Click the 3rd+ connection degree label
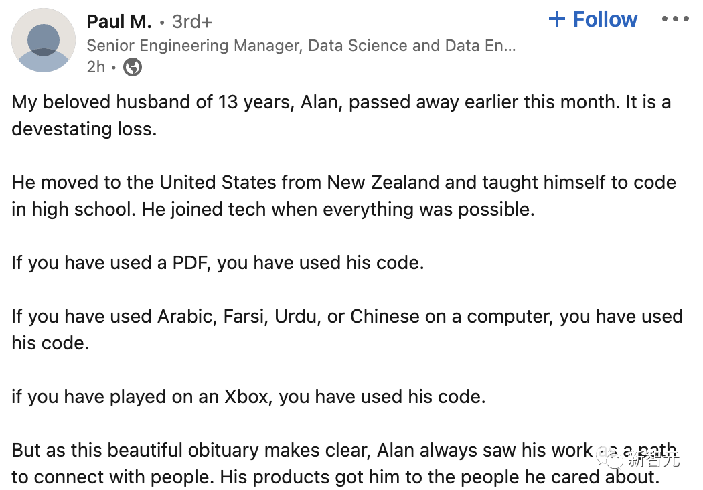The width and height of the screenshot is (703, 490). point(192,21)
